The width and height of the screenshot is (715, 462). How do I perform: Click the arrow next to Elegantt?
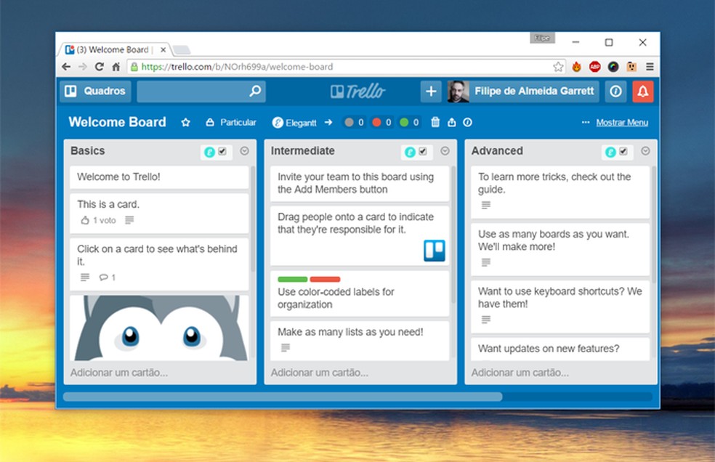coord(328,122)
